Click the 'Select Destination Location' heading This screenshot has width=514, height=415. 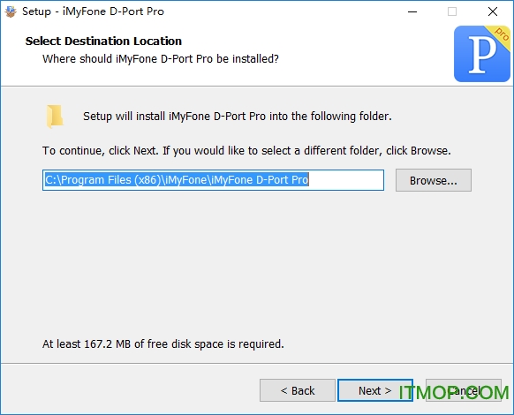tap(103, 41)
